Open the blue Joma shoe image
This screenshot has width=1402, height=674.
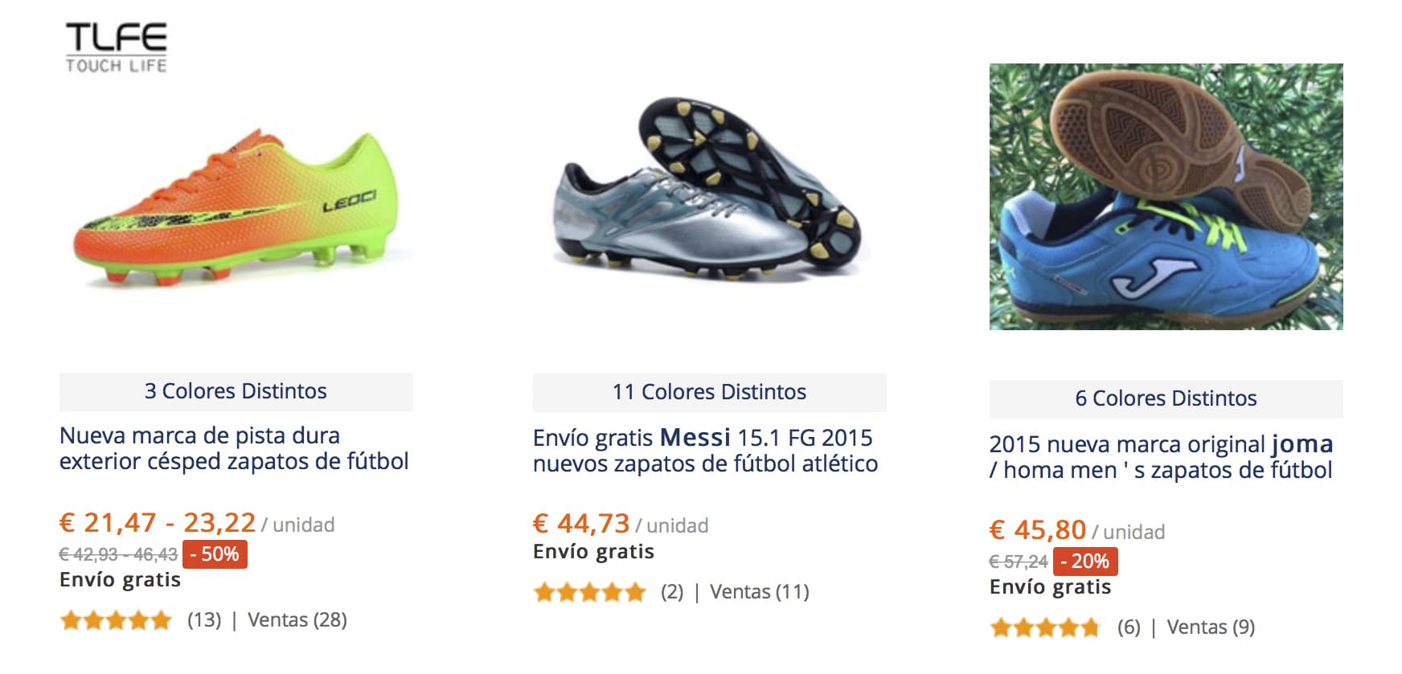tap(1166, 197)
